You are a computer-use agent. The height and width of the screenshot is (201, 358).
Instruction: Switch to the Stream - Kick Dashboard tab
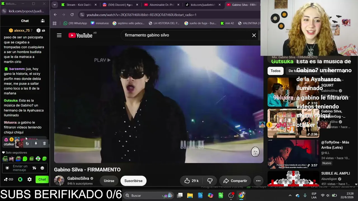(76, 5)
